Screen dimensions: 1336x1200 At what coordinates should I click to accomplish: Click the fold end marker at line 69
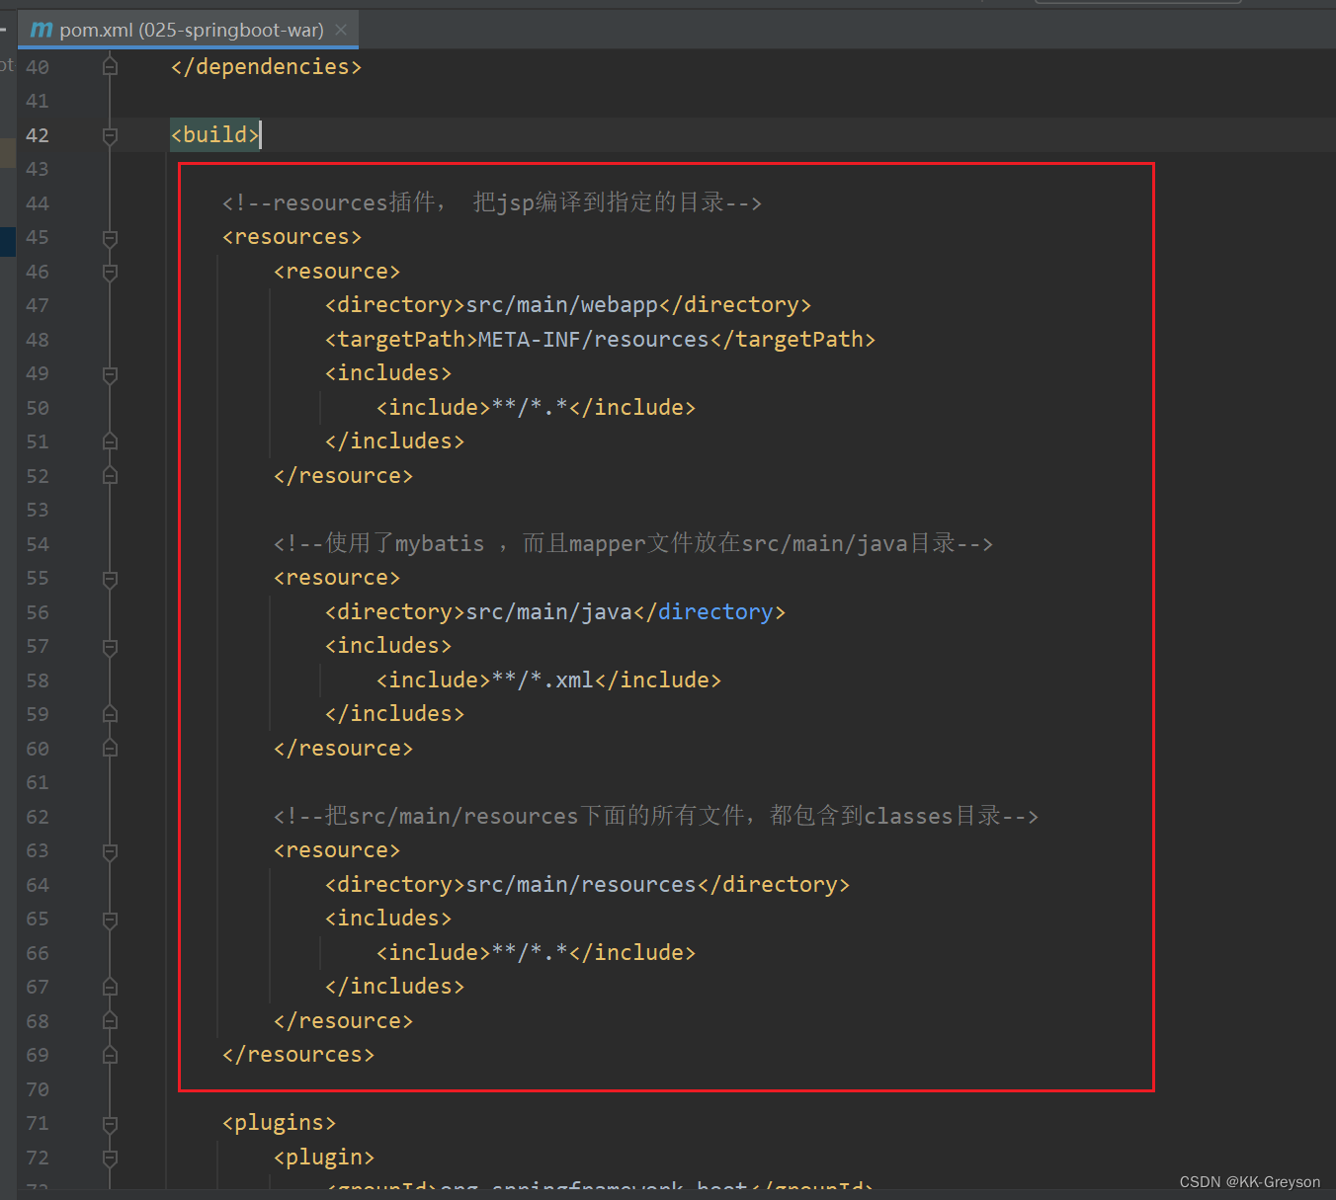110,1055
